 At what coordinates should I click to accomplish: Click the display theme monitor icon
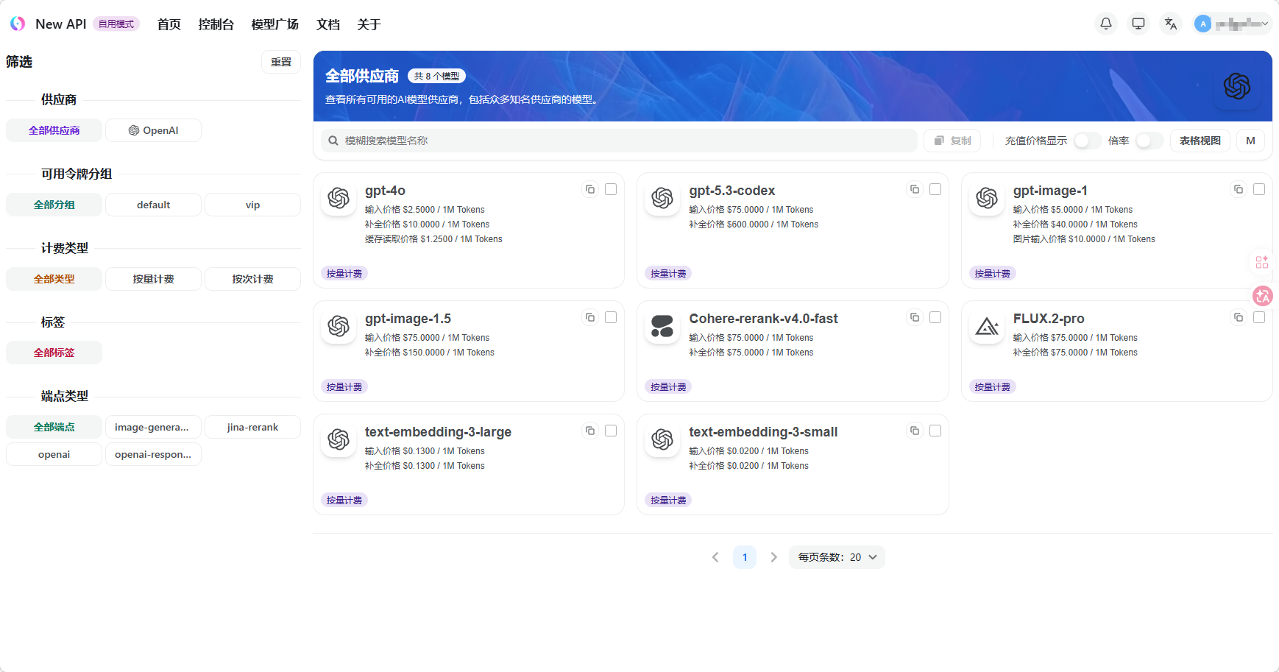(x=1138, y=23)
